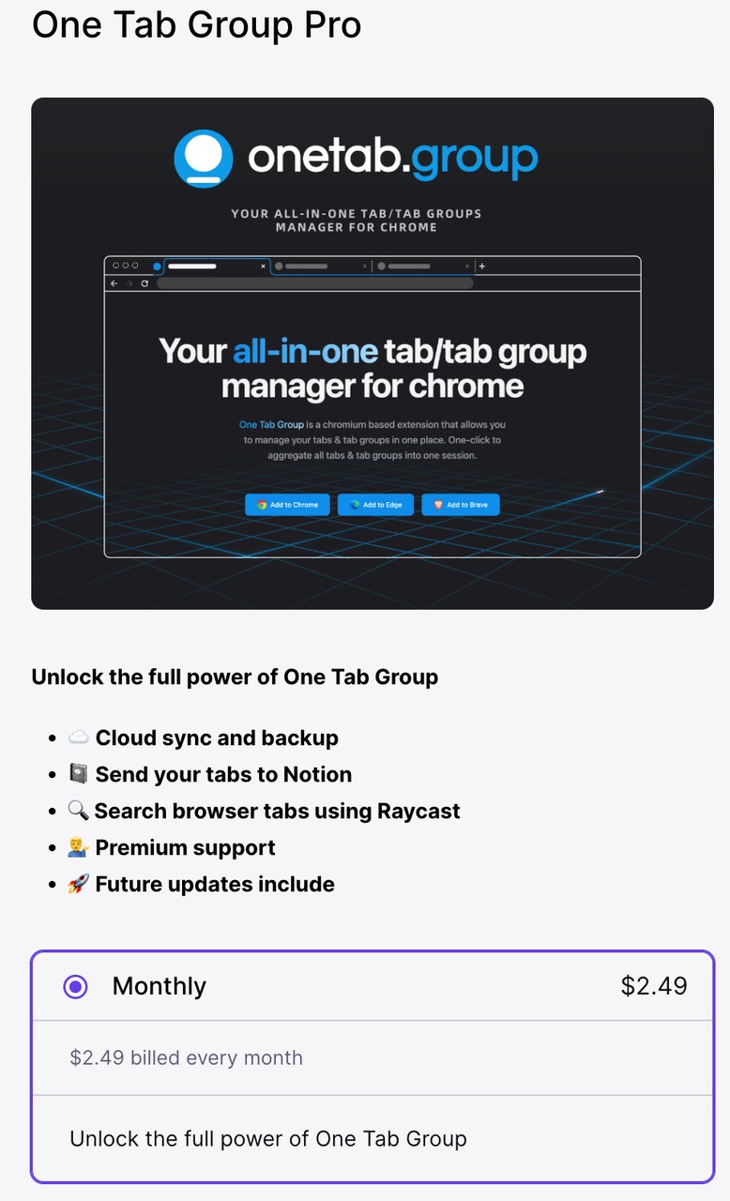Click the magnifier emoji beside Raycast item
Image resolution: width=730 pixels, height=1201 pixels.
pos(79,812)
